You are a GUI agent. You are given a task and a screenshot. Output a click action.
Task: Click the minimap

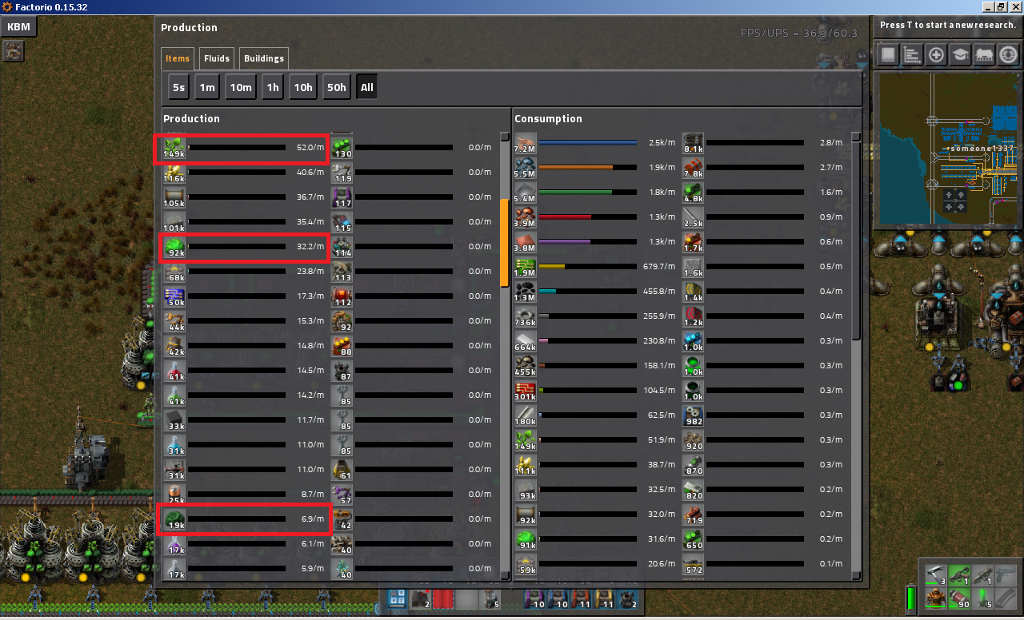[x=947, y=149]
